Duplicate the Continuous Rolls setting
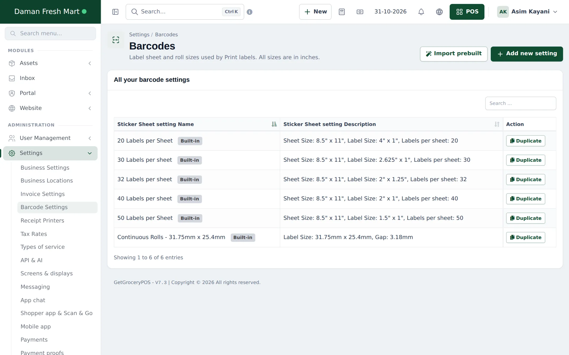 [526, 237]
